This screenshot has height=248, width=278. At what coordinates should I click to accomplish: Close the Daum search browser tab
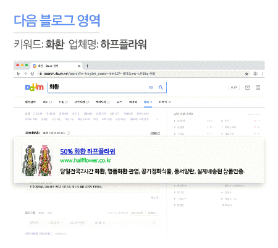(x=79, y=66)
